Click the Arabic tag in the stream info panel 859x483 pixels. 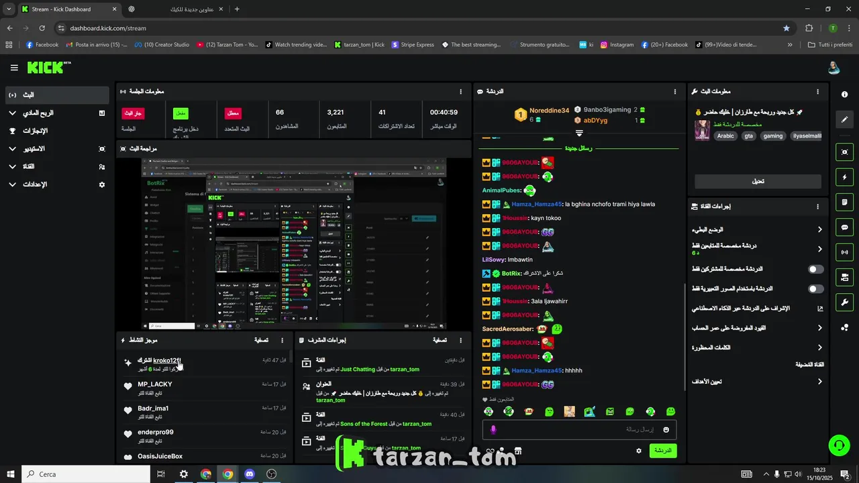(725, 136)
